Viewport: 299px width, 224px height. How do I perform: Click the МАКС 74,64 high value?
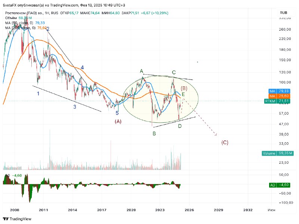(x=90, y=13)
